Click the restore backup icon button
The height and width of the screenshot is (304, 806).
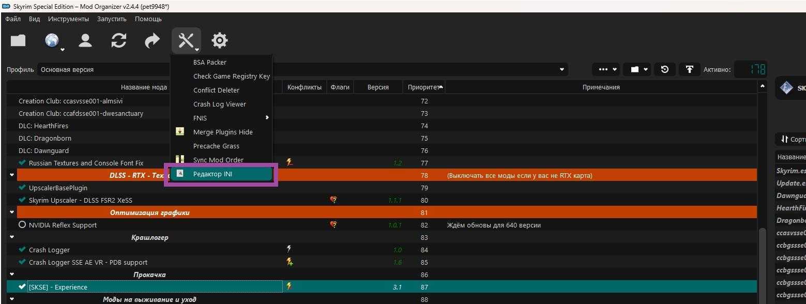coord(665,69)
